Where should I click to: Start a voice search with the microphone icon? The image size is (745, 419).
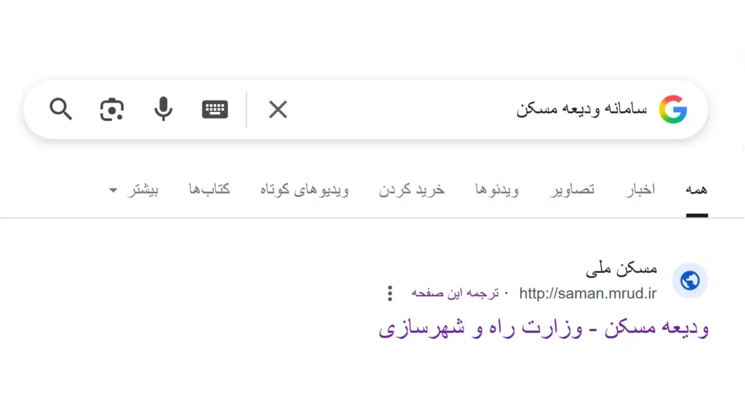tap(162, 109)
